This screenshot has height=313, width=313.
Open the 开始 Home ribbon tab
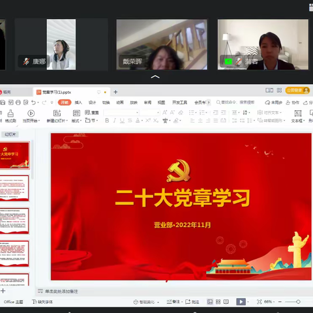(65, 102)
